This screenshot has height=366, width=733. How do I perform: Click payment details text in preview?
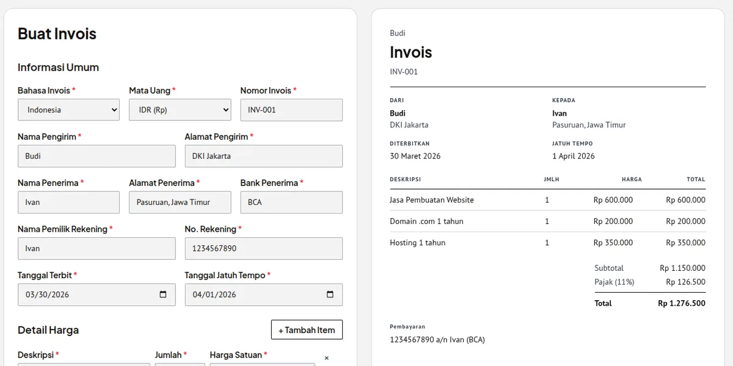coord(437,340)
